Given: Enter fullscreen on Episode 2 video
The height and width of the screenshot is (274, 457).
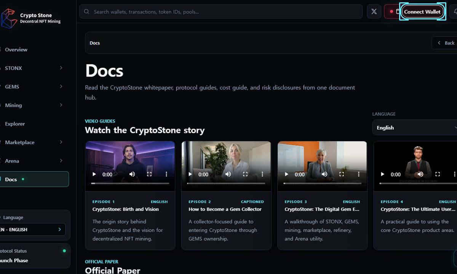Looking at the screenshot, I should click(x=245, y=174).
